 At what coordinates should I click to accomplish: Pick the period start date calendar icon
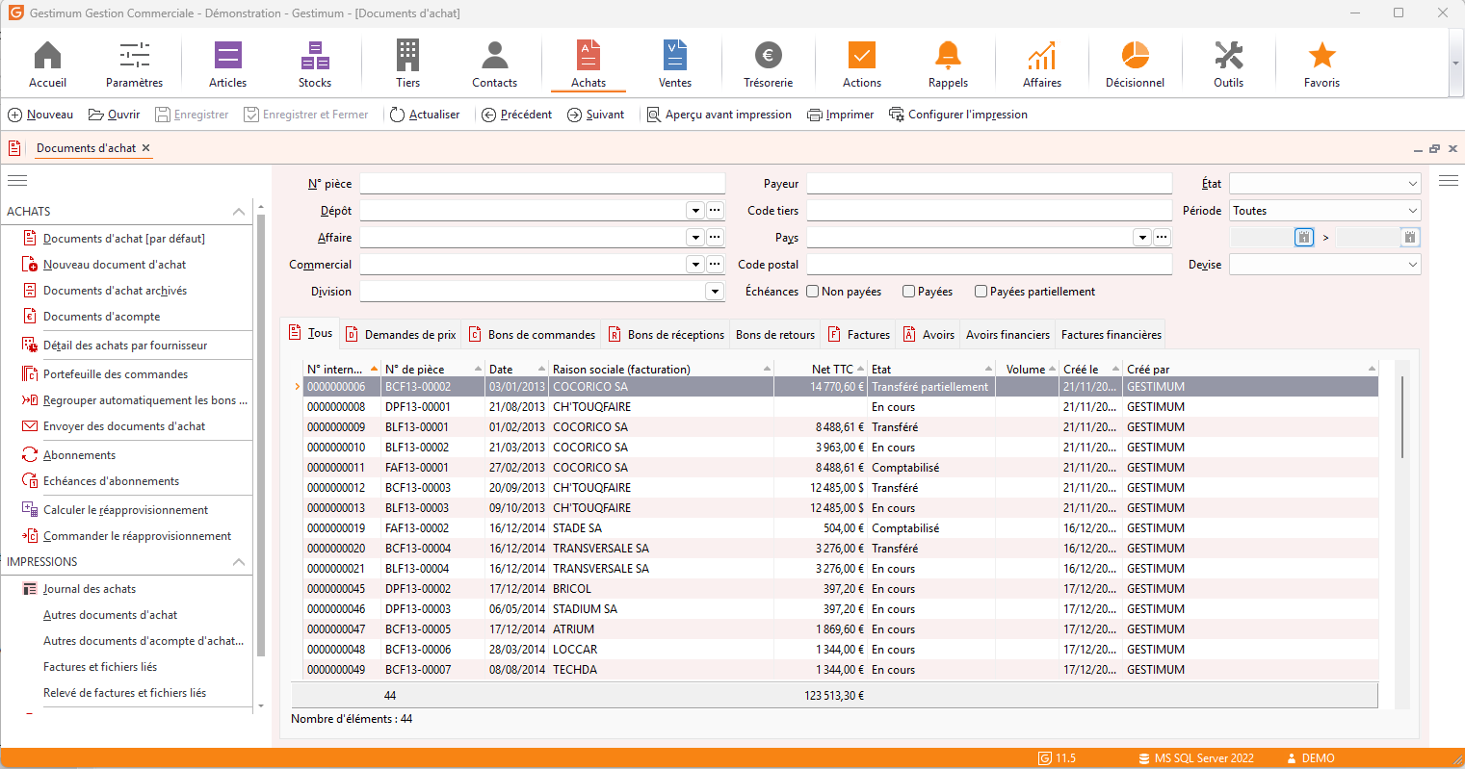click(1304, 237)
